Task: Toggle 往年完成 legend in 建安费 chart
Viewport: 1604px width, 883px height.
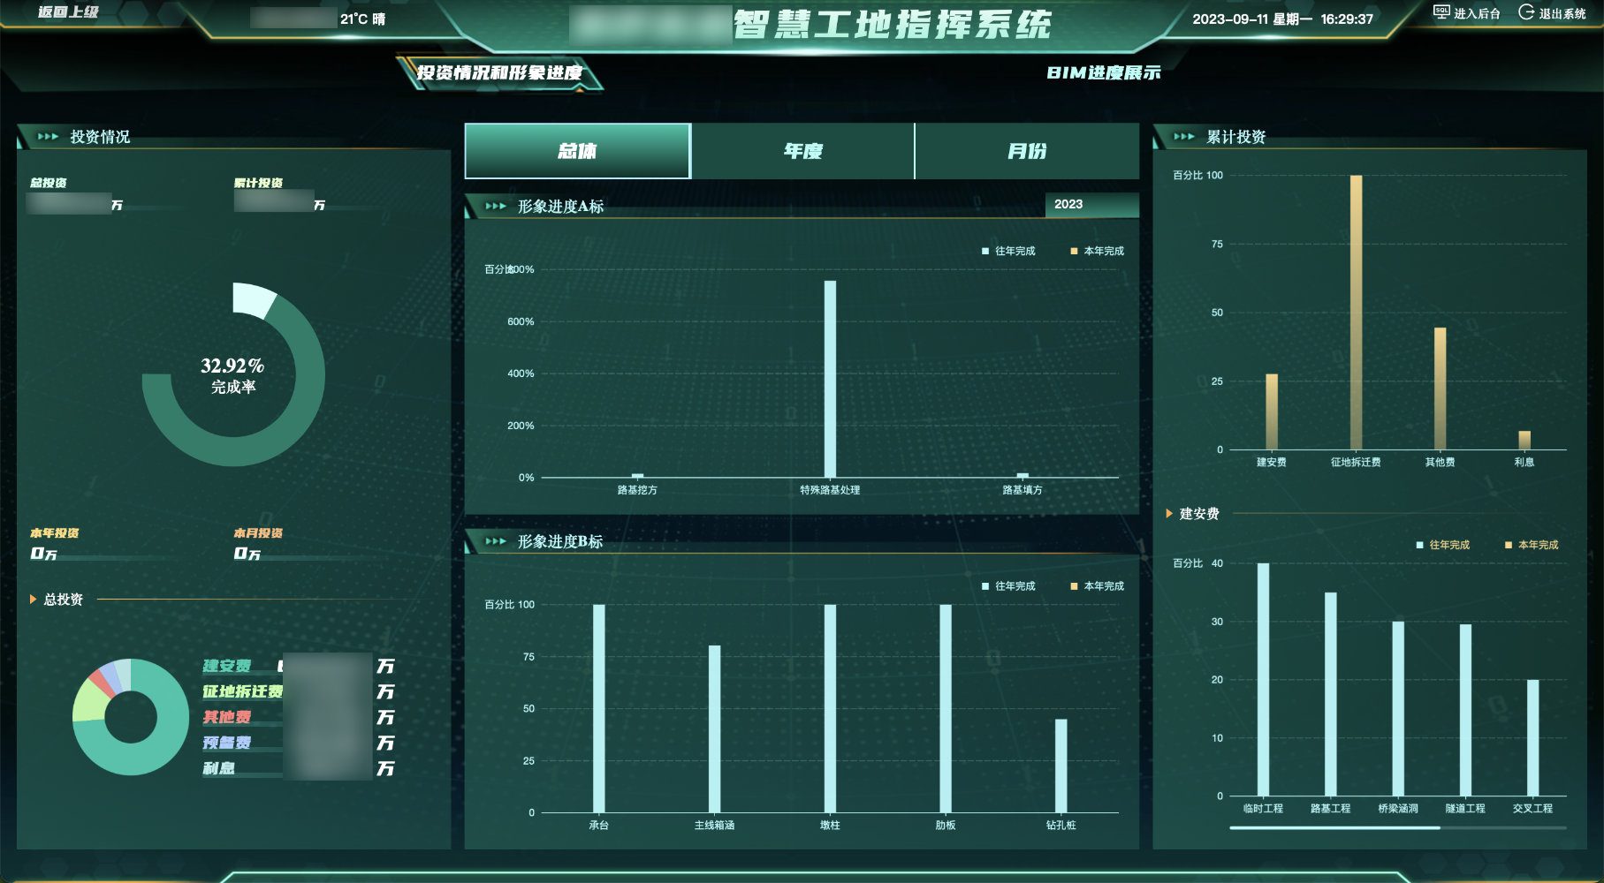Action: tap(1442, 545)
